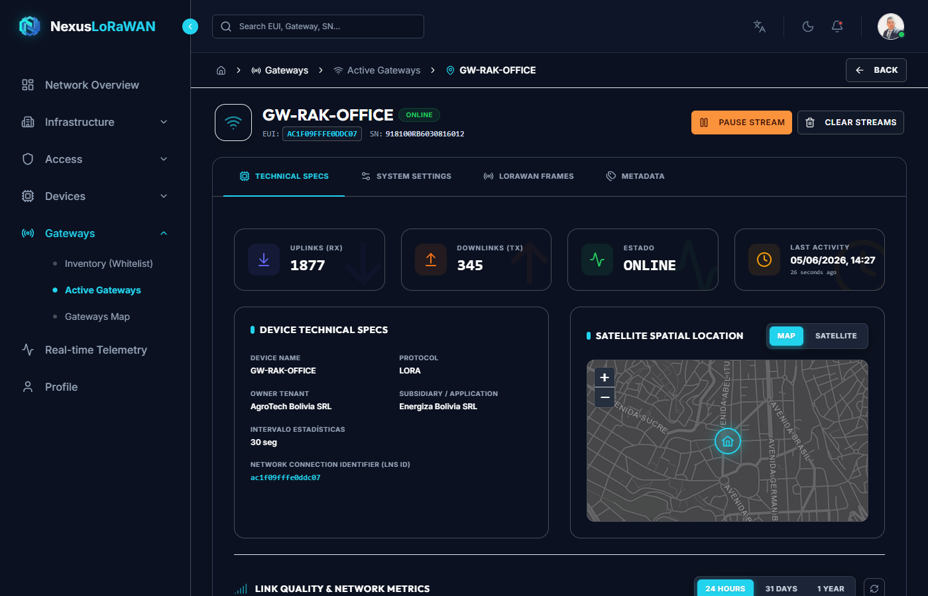
Task: Click the Link Quality signal bars icon
Action: pos(241,589)
